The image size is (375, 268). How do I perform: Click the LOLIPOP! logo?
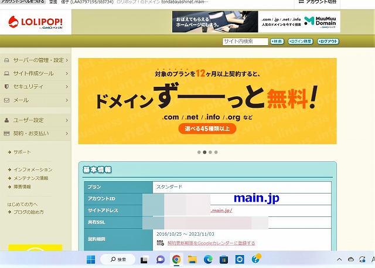coord(36,23)
